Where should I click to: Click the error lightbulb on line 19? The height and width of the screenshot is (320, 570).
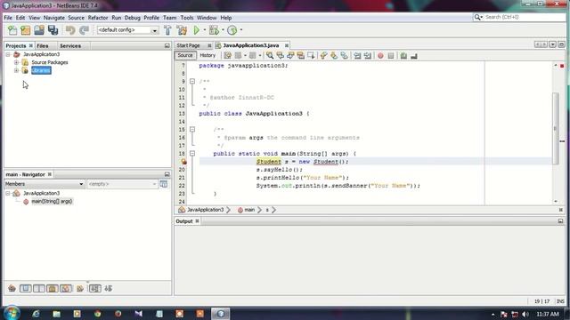coord(184,162)
